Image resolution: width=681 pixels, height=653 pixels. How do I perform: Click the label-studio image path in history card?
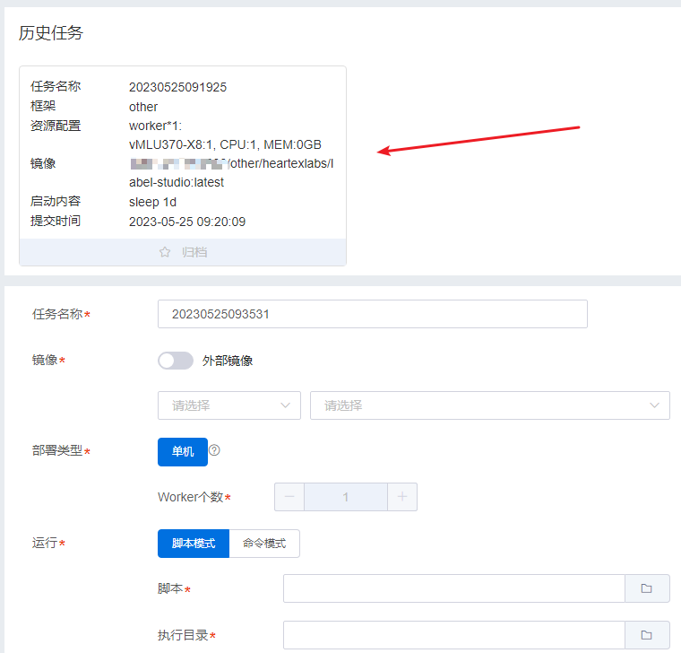coord(231,172)
